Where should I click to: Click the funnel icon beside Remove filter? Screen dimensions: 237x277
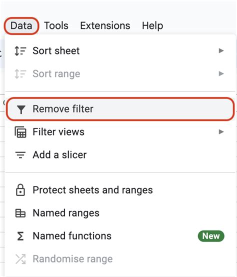coord(21,109)
